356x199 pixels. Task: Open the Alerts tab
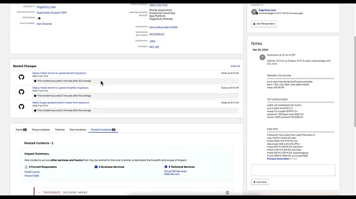(21, 130)
